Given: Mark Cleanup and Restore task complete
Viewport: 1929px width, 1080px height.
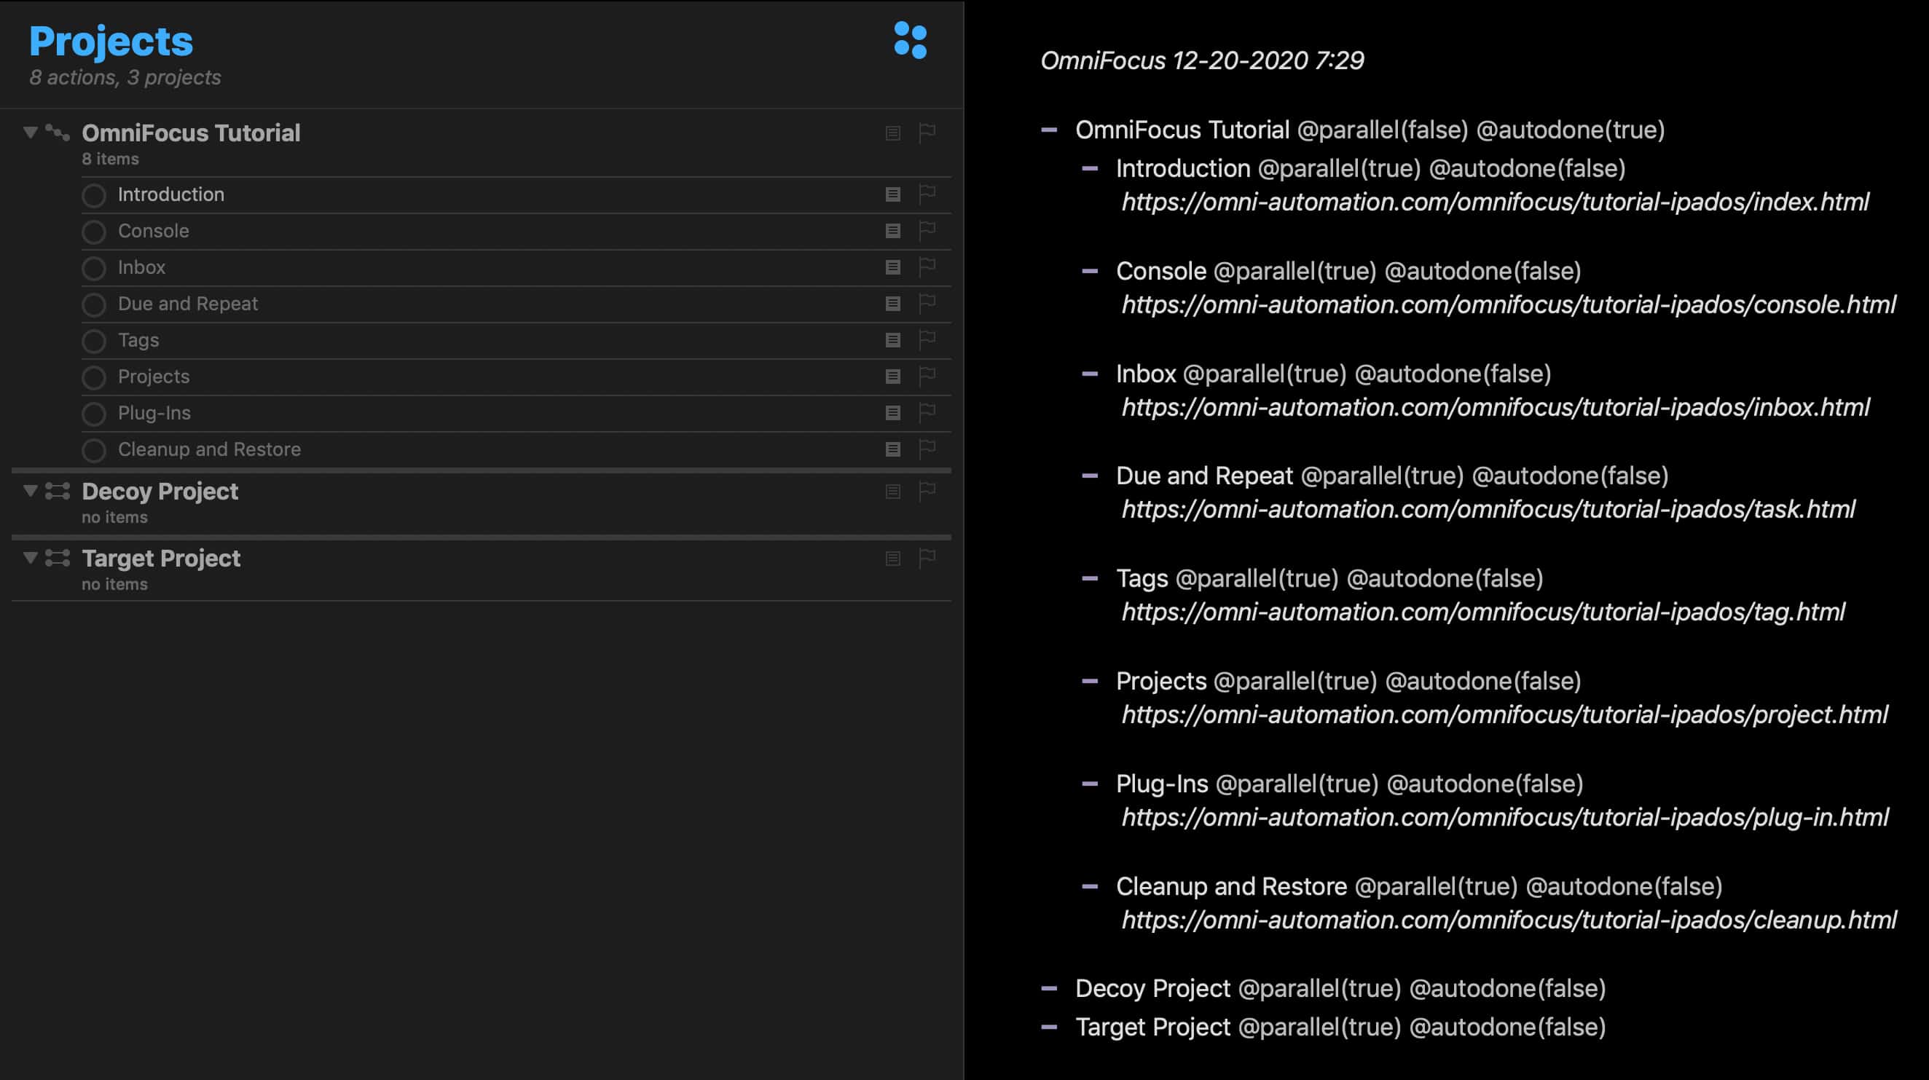Looking at the screenshot, I should pos(93,451).
